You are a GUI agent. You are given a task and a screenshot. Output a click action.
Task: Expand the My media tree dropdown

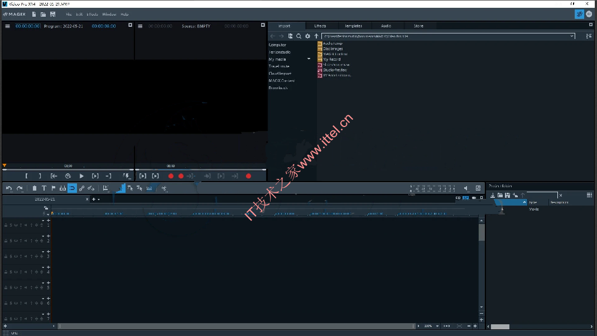[x=309, y=59]
